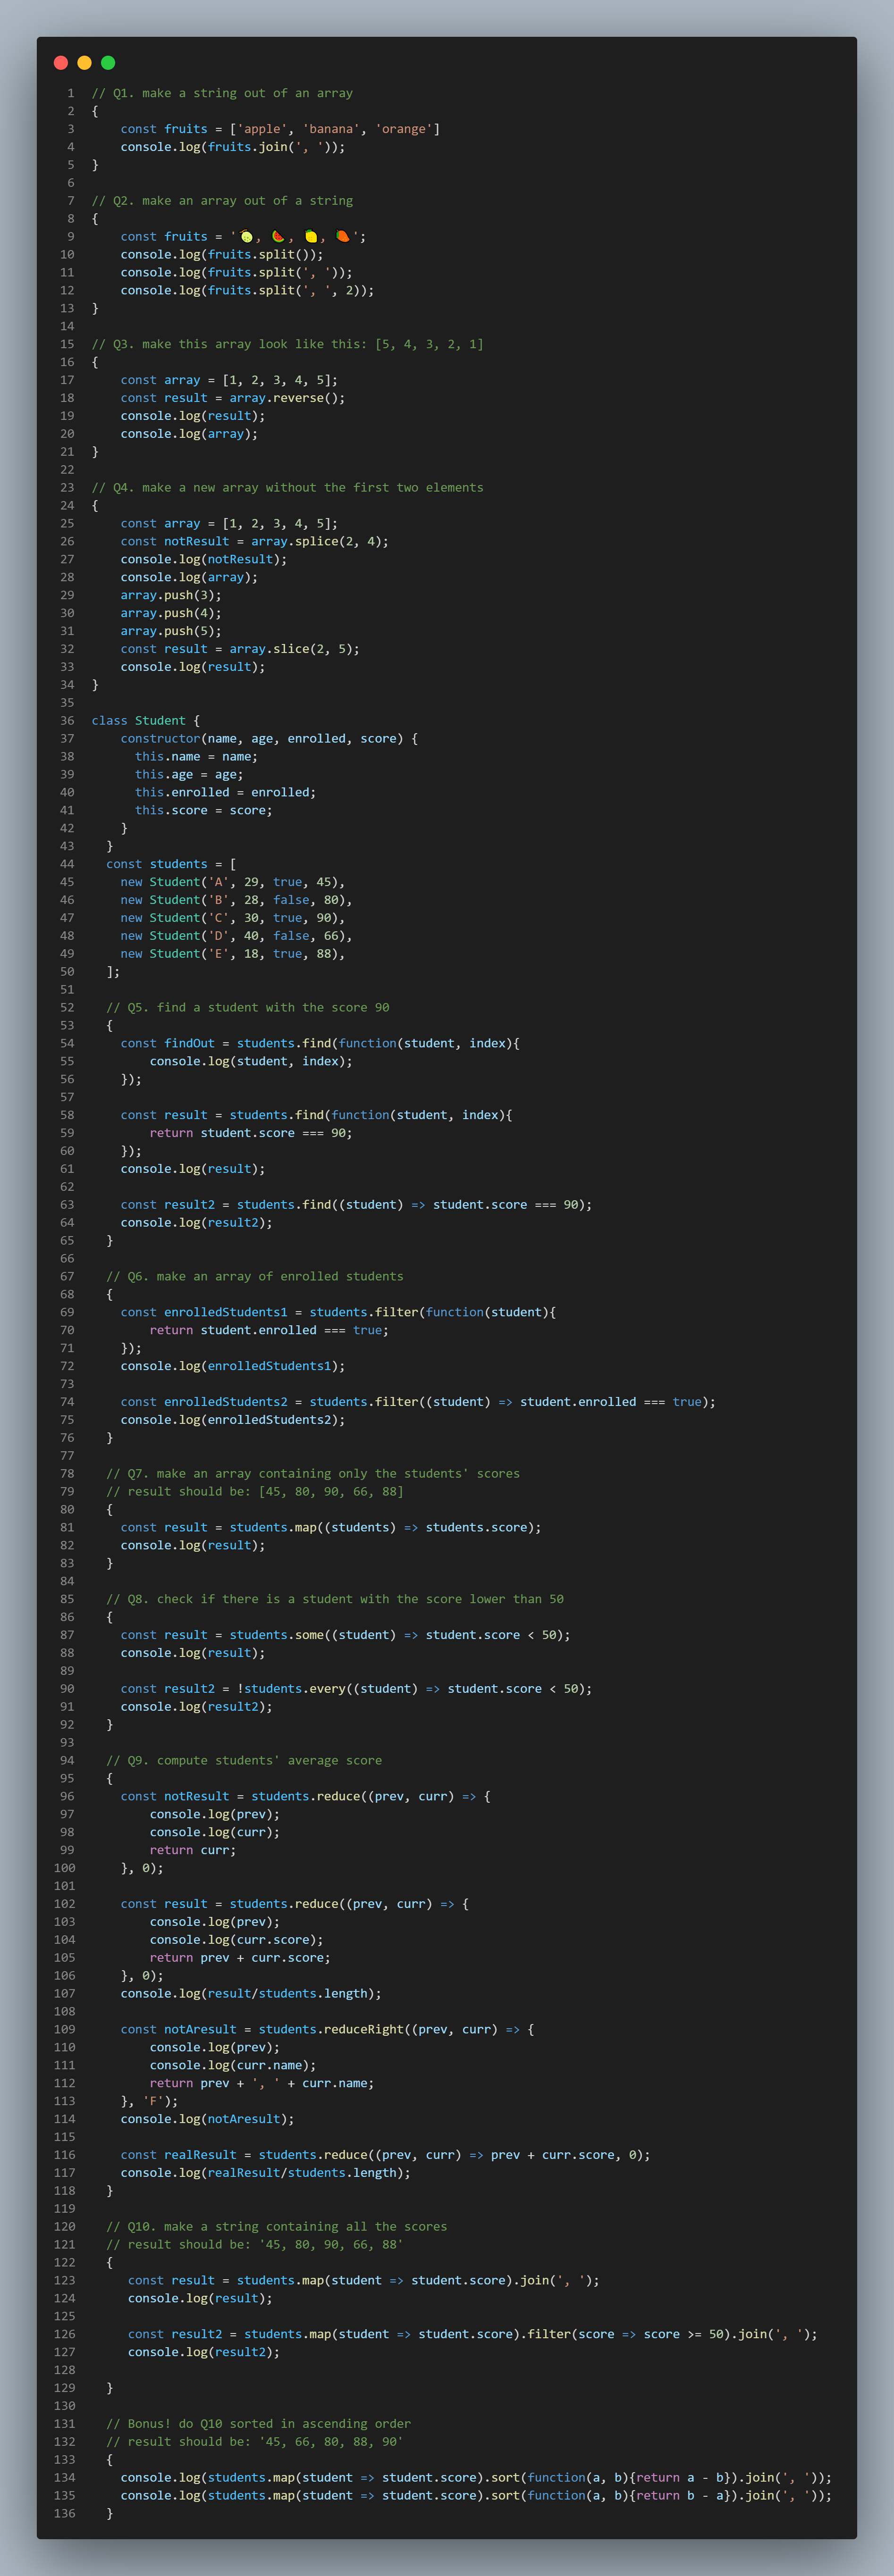This screenshot has height=2576, width=894.
Task: Click the line 'console.log(curr.score);'
Action: pyautogui.click(x=236, y=1941)
